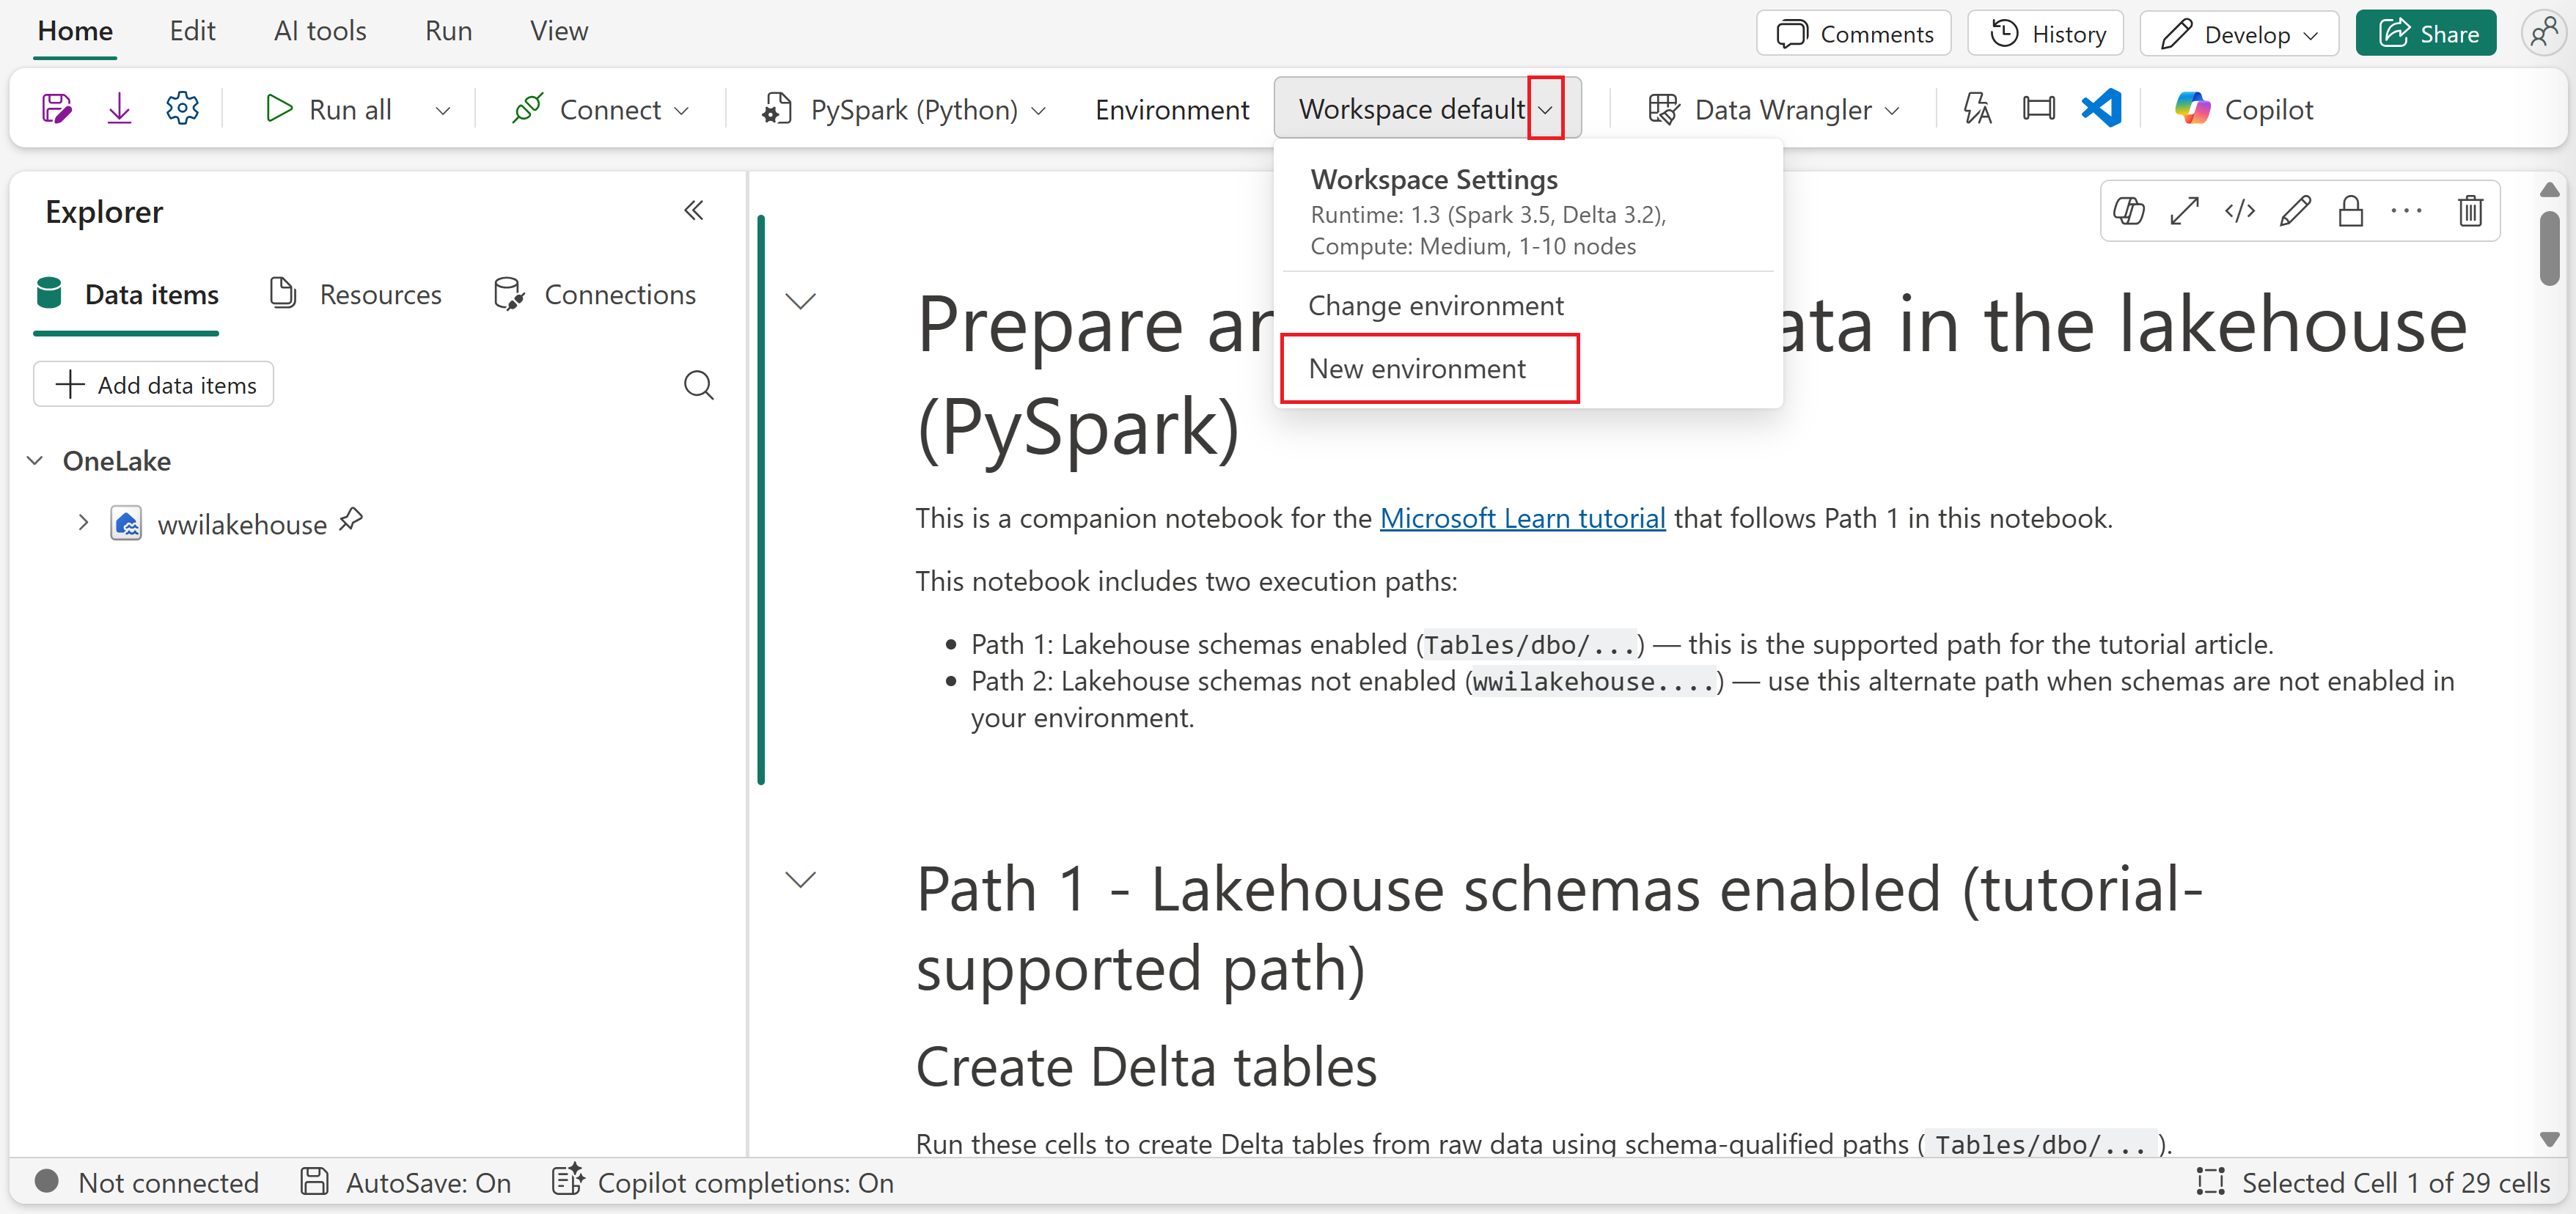
Task: Open the View ribbon tab
Action: click(x=559, y=31)
